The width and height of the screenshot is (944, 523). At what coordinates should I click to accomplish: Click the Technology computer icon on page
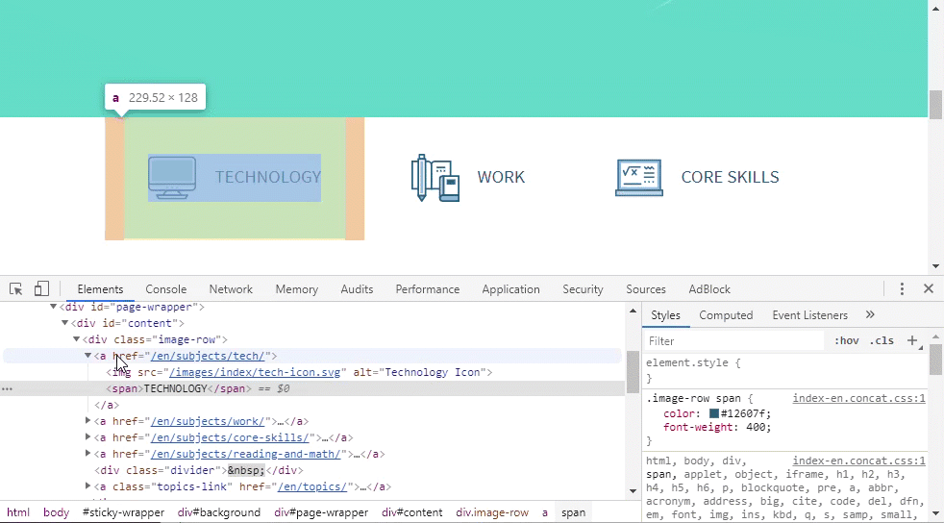pos(172,178)
